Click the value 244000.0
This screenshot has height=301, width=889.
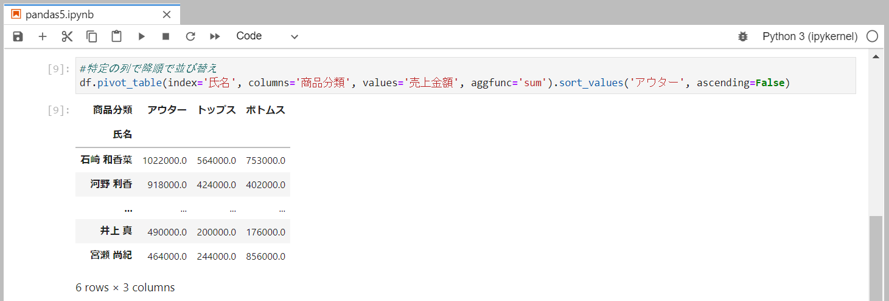click(216, 256)
